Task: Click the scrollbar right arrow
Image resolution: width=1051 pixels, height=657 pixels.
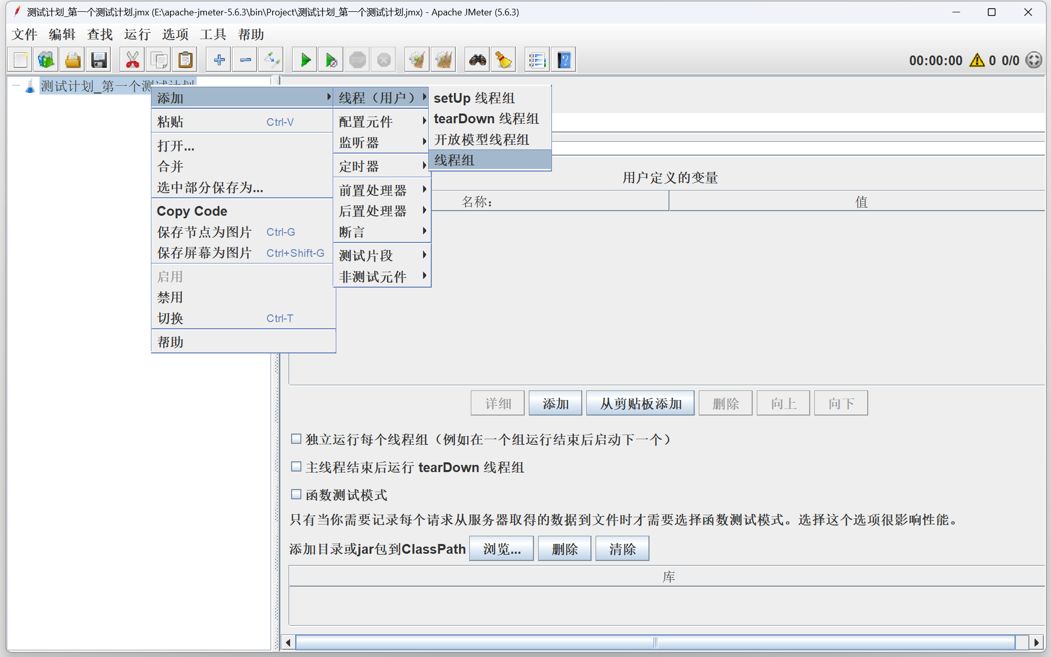Action: 1037,642
